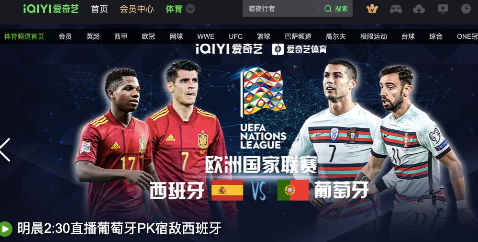Screen dimensions: 478x242
Task: Open headline 明晨2:30直播葡萄牙PK宿敌西班牙
Action: pos(120,228)
